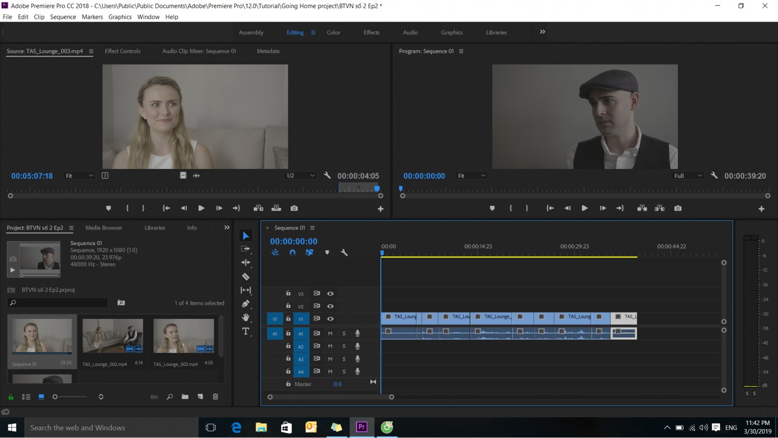Adjust Project panel thumbnail zoom slider
This screenshot has width=778, height=438.
(x=71, y=397)
